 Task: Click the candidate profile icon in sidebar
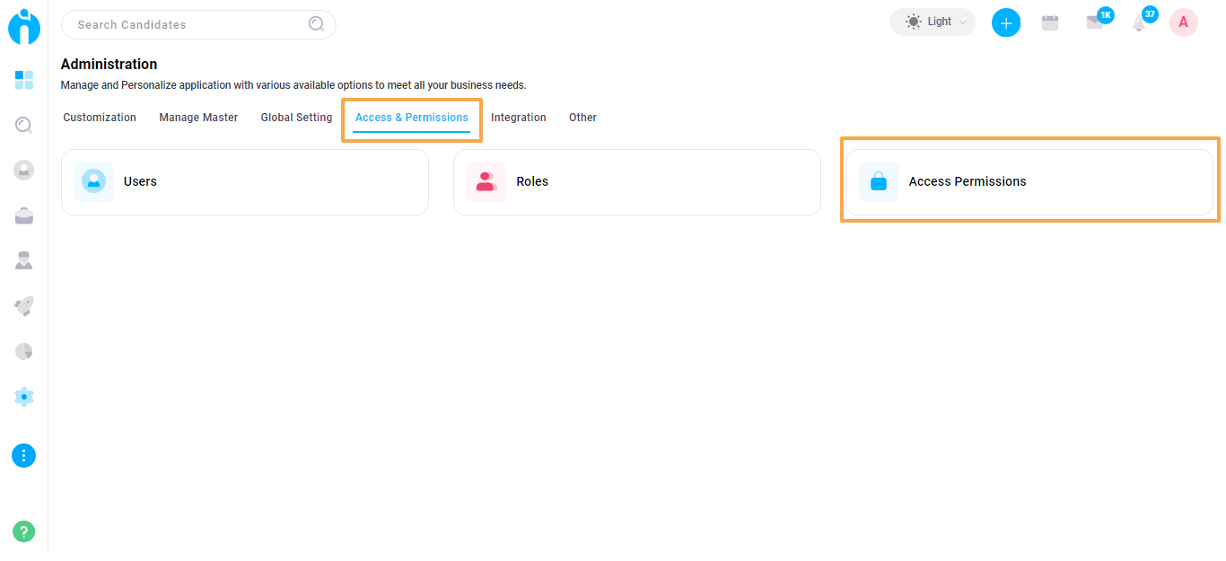pos(24,170)
